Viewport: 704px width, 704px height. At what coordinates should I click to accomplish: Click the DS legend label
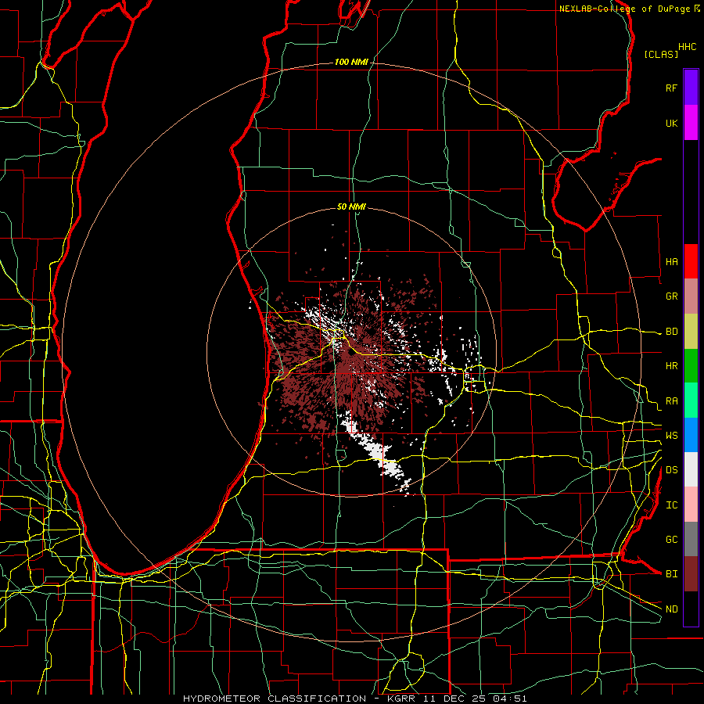point(671,470)
